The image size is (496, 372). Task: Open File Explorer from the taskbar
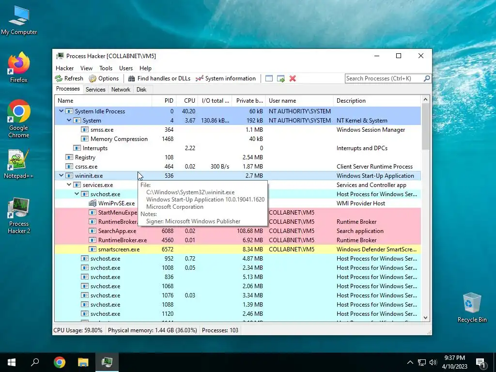(83, 362)
